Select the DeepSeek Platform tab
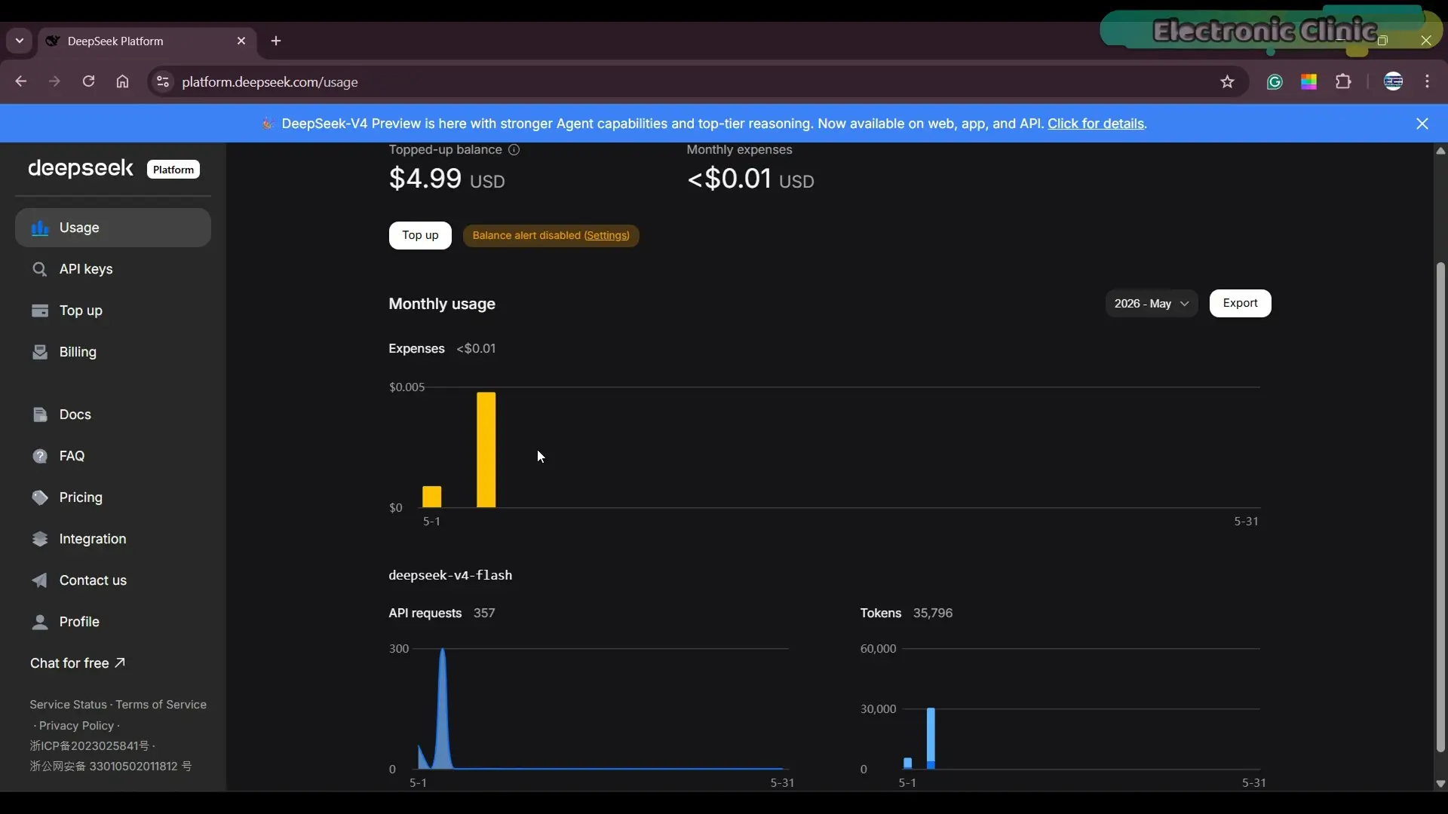This screenshot has height=814, width=1448. click(147, 41)
